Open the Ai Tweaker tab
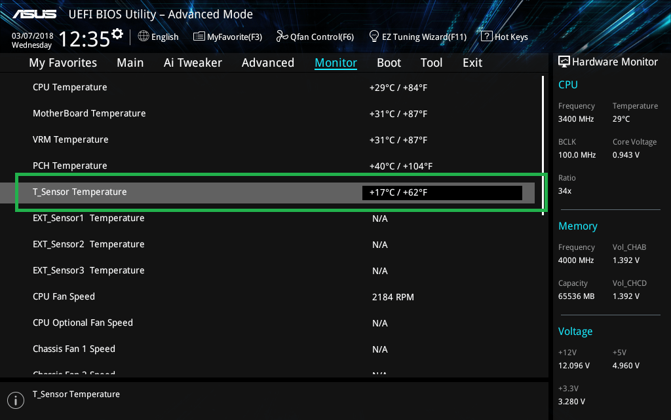The image size is (671, 420). (x=193, y=63)
